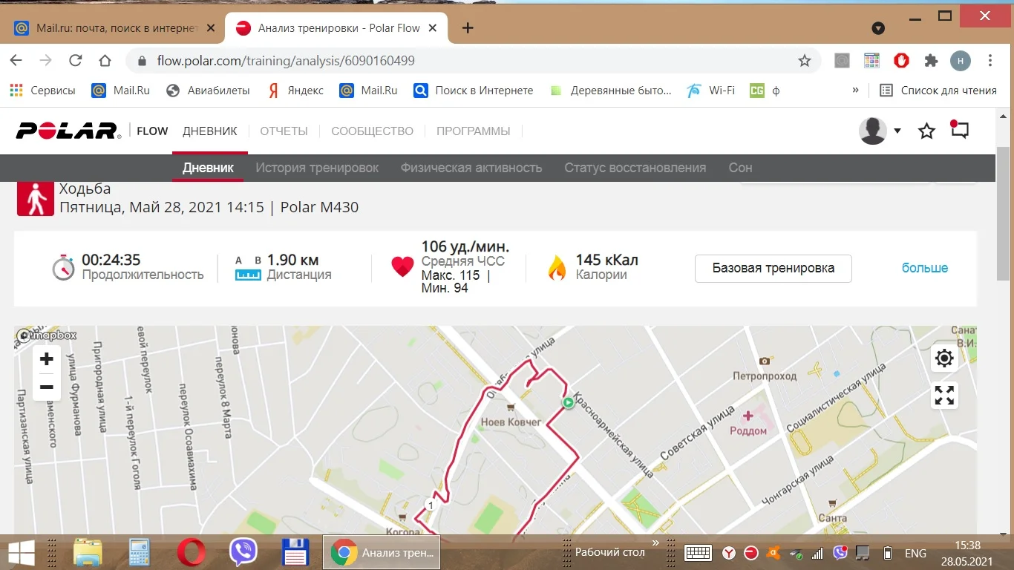The width and height of the screenshot is (1014, 570).
Task: Open the Поиск в Интернете bookmark
Action: point(474,91)
